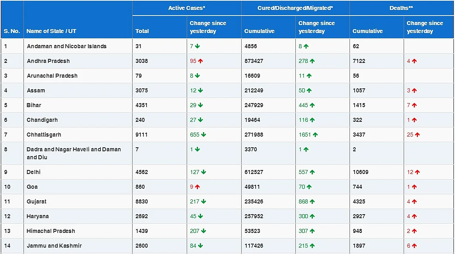Viewport: 455px width, 254px height.
Task: Click Assam green down arrow beside 12
Action: coord(201,90)
